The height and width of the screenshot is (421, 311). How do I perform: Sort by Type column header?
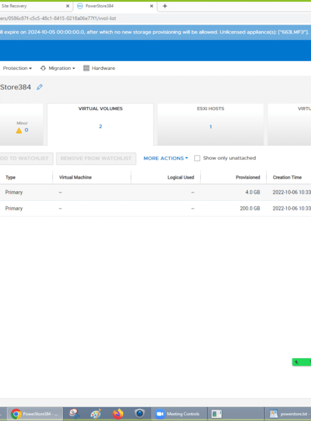tap(10, 177)
